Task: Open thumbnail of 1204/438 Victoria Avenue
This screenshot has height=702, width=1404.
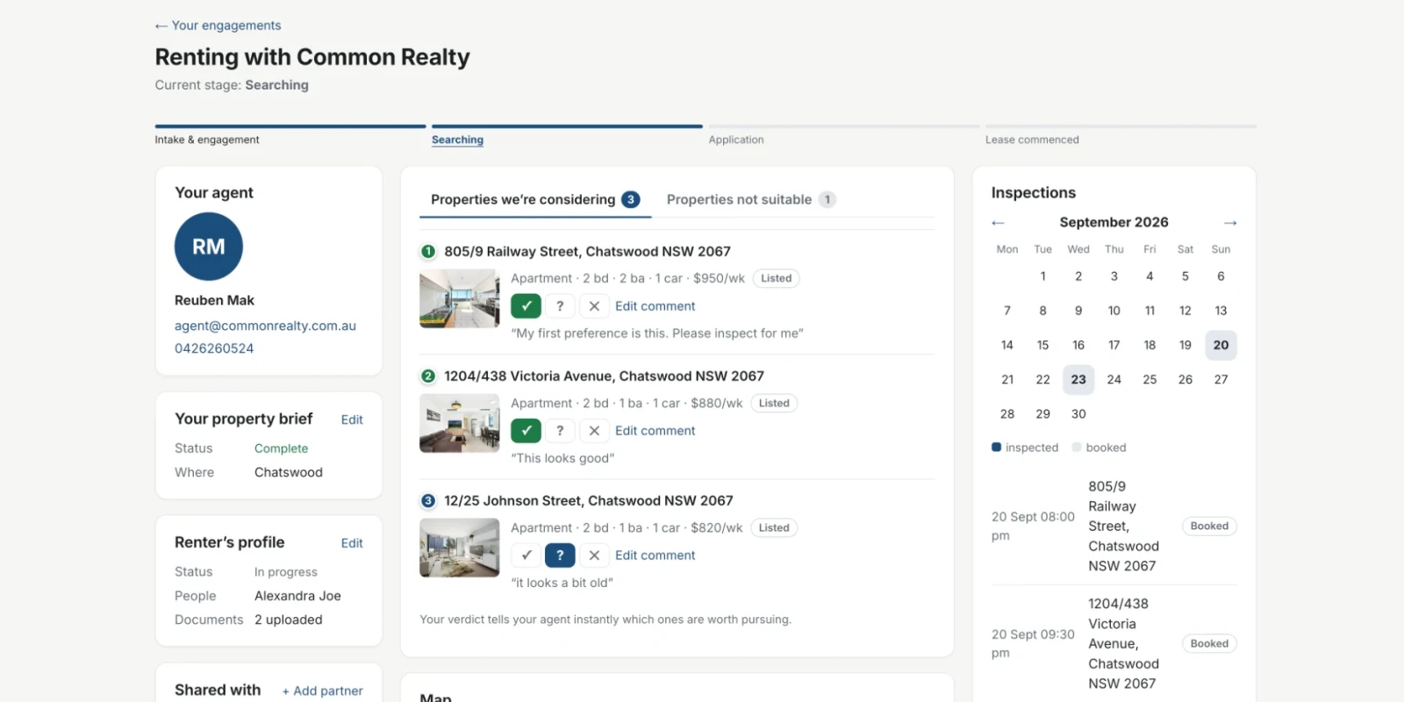Action: (x=460, y=424)
